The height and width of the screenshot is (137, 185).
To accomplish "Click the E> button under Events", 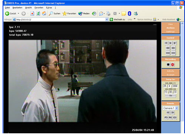I will pyautogui.click(x=175, y=117).
